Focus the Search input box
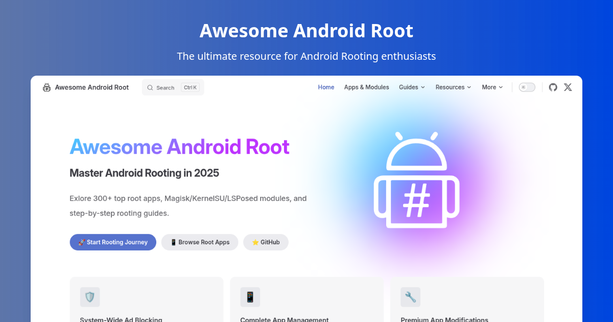 tap(173, 87)
